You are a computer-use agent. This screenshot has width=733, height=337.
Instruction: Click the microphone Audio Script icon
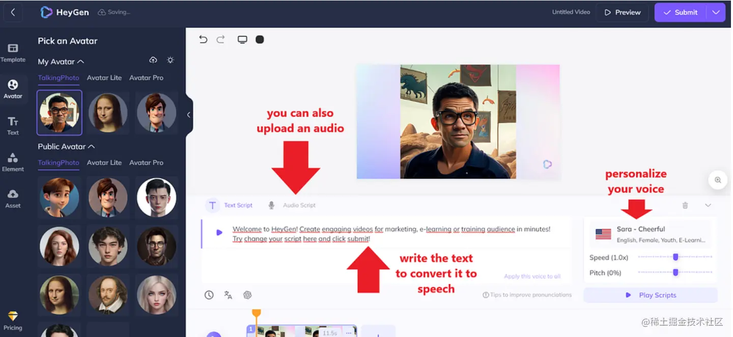(x=271, y=205)
